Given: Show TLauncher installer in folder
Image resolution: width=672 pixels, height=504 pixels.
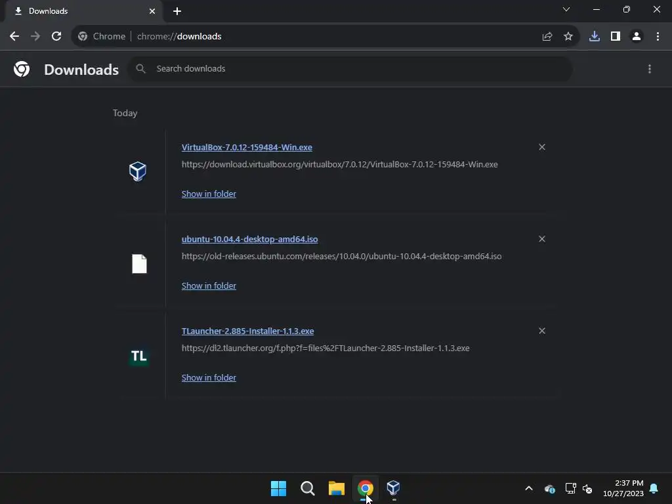Looking at the screenshot, I should tap(209, 377).
